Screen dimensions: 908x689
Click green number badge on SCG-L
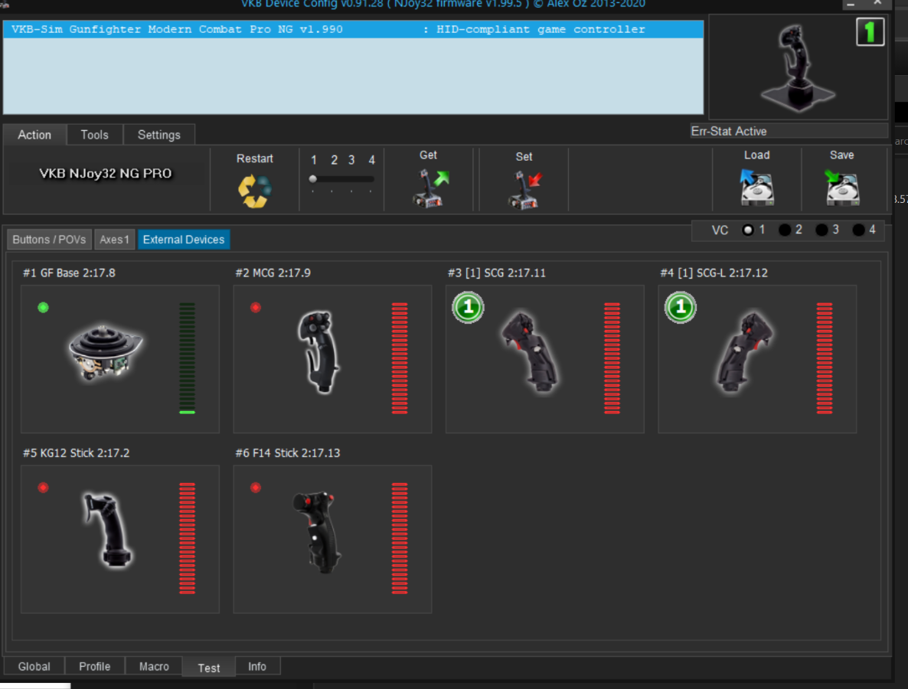[681, 308]
